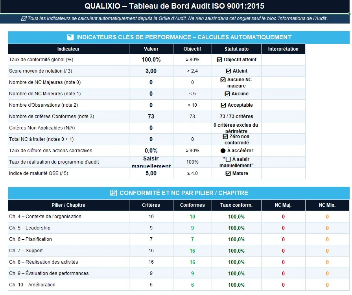Image resolution: width=352 pixels, height=295 pixels.
Task: Select the Statut auto column header
Action: [x=236, y=49]
